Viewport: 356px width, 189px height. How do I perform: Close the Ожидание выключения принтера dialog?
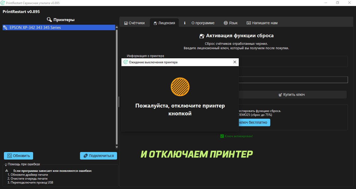coord(235,62)
